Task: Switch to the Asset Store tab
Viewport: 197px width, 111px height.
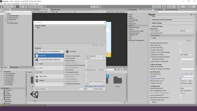Action: pos(56,10)
